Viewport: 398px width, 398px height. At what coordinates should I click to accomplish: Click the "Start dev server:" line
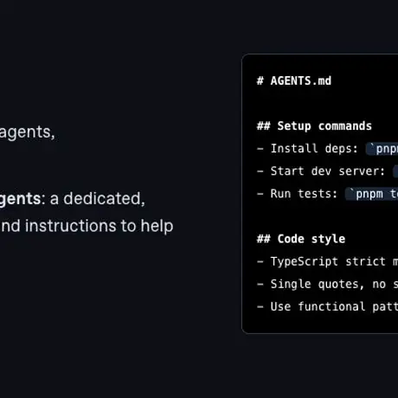(328, 171)
